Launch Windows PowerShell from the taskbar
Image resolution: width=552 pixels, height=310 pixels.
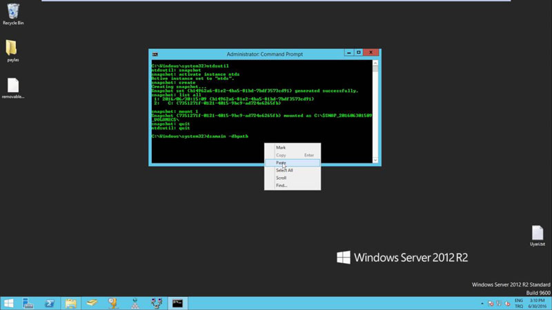coord(49,303)
